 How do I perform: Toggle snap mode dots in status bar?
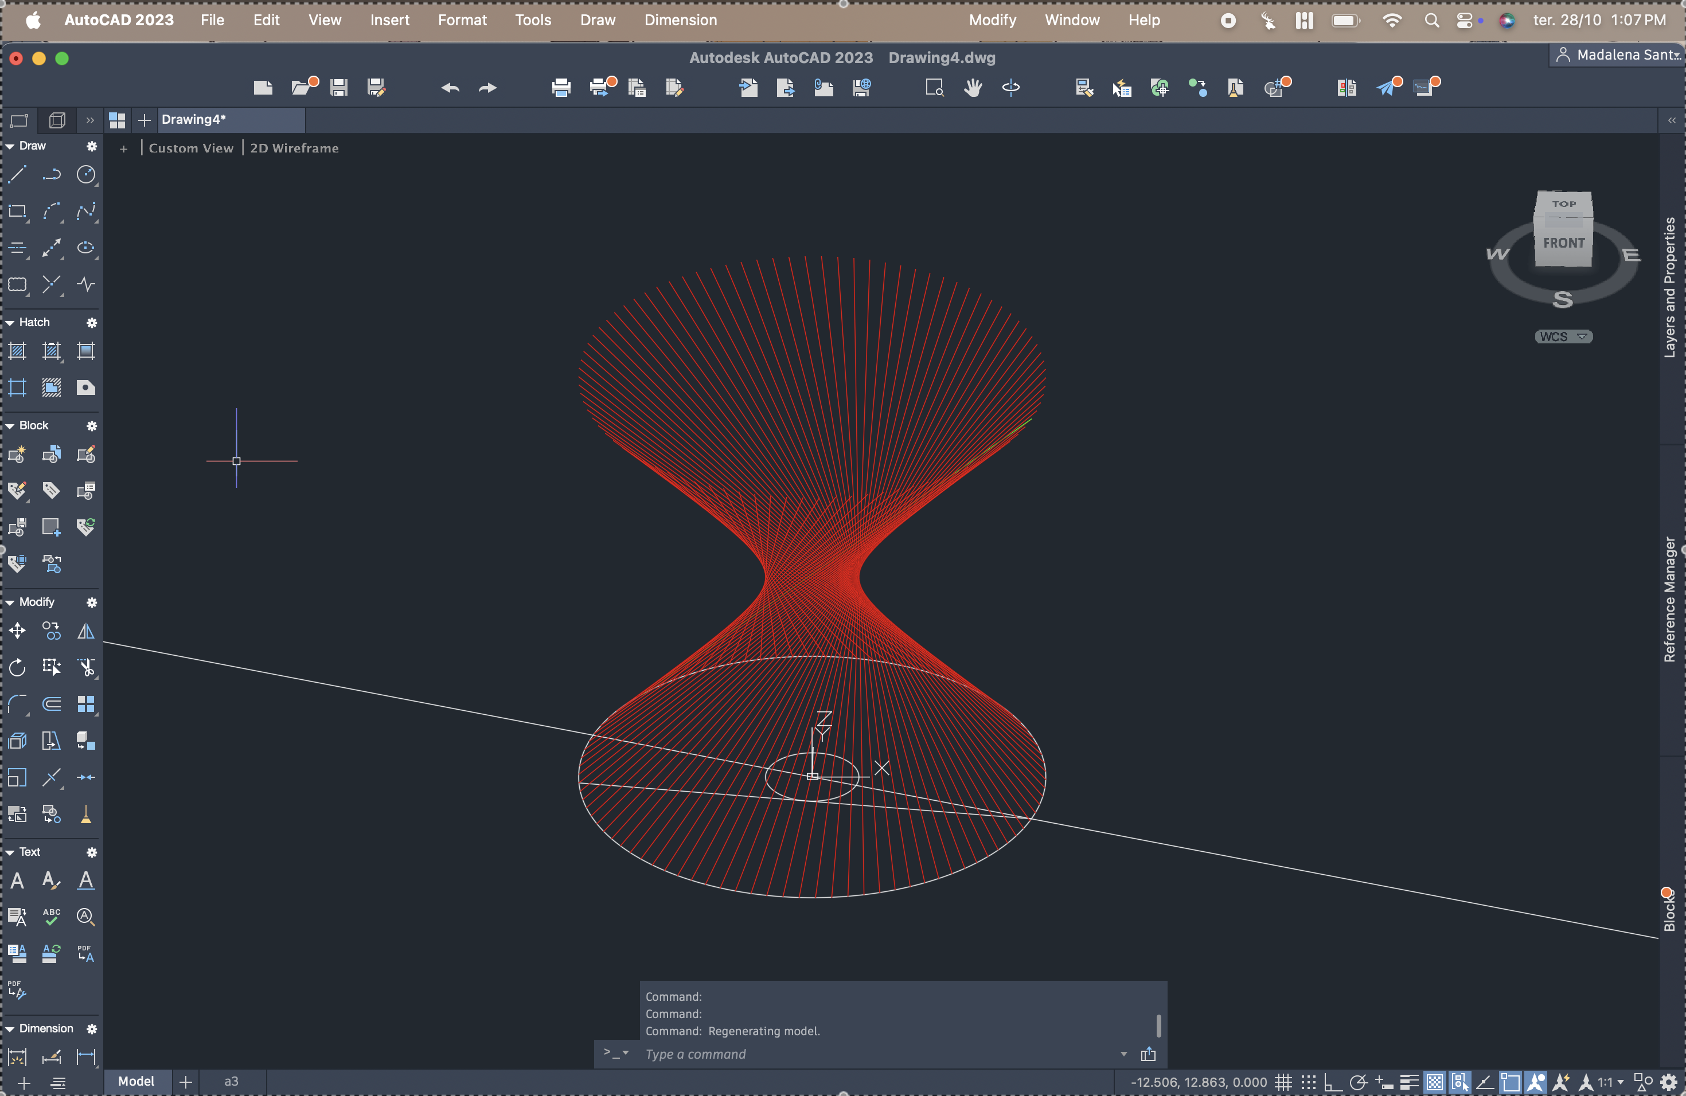1308,1082
